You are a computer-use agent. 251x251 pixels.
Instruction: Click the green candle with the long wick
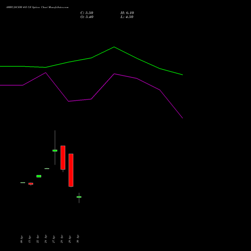55,151
